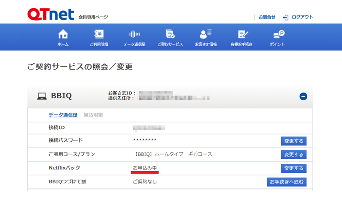Click the ご契約なし status text

[x=145, y=181]
